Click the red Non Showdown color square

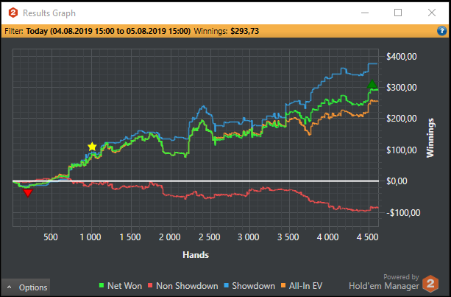150,285
